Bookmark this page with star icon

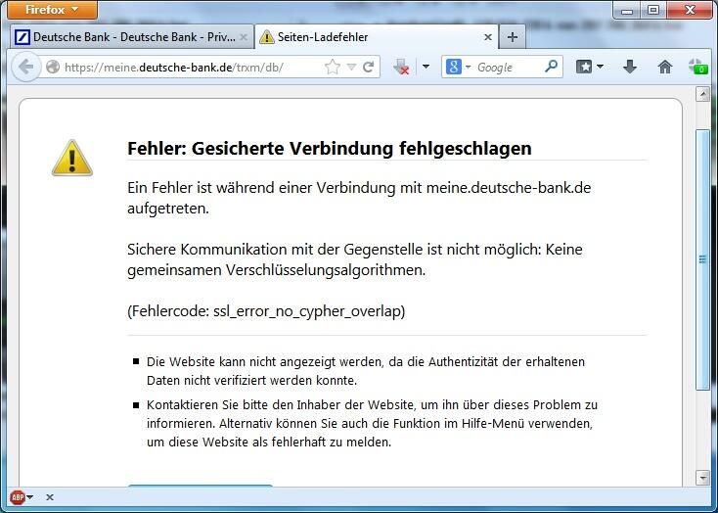(x=332, y=68)
